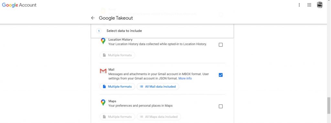The image size is (331, 123).
Task: Open Multiple formats for Mail
Action: (x=117, y=86)
